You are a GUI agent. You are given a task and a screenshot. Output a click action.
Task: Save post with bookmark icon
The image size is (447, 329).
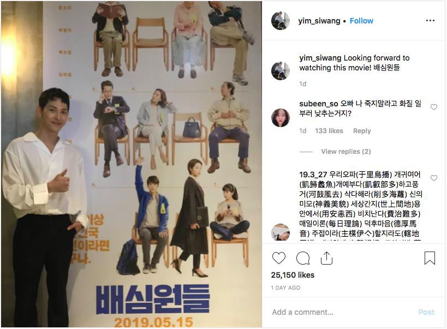[x=430, y=258]
